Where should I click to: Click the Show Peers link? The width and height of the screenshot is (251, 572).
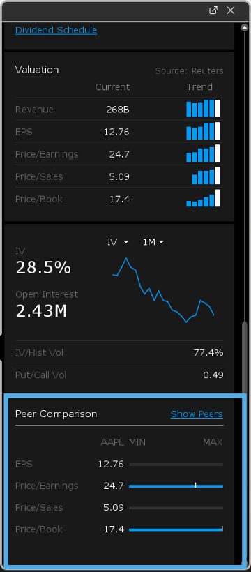197,414
